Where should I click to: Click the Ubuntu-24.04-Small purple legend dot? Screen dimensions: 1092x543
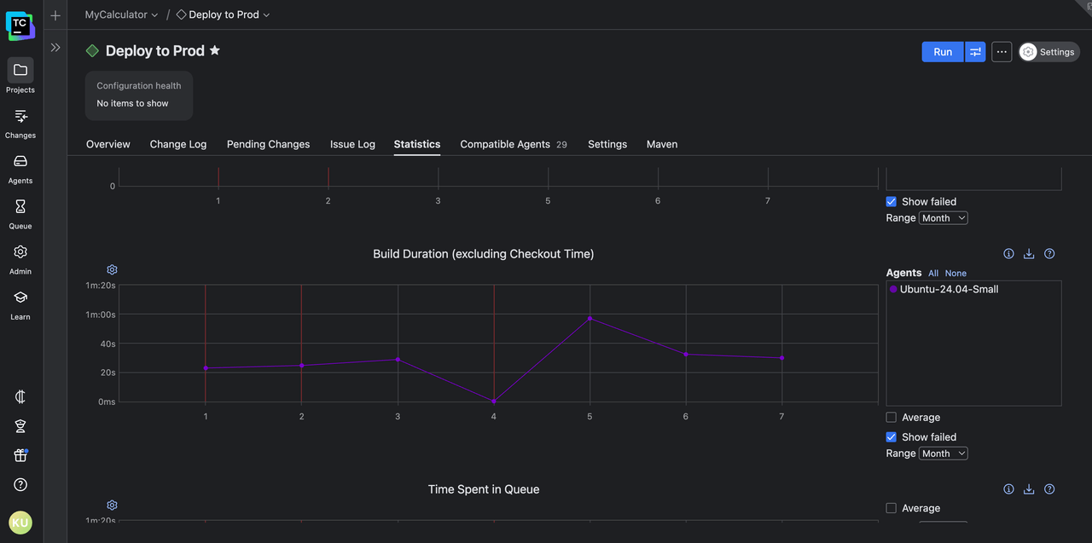[893, 290]
